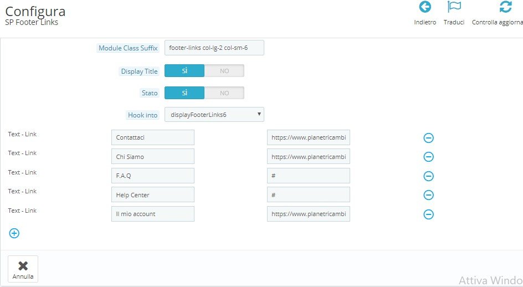This screenshot has height=287, width=523.
Task: Open the Hook into dropdown
Action: [x=214, y=115]
